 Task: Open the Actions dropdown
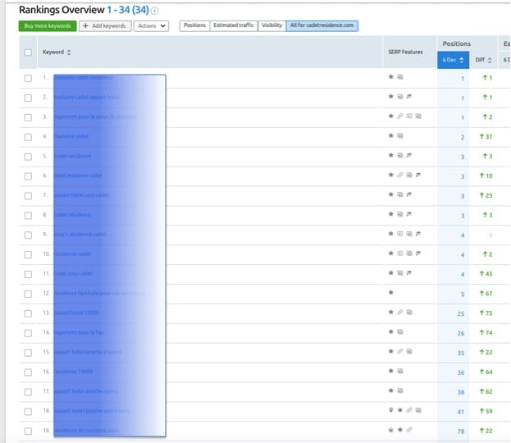tap(151, 26)
